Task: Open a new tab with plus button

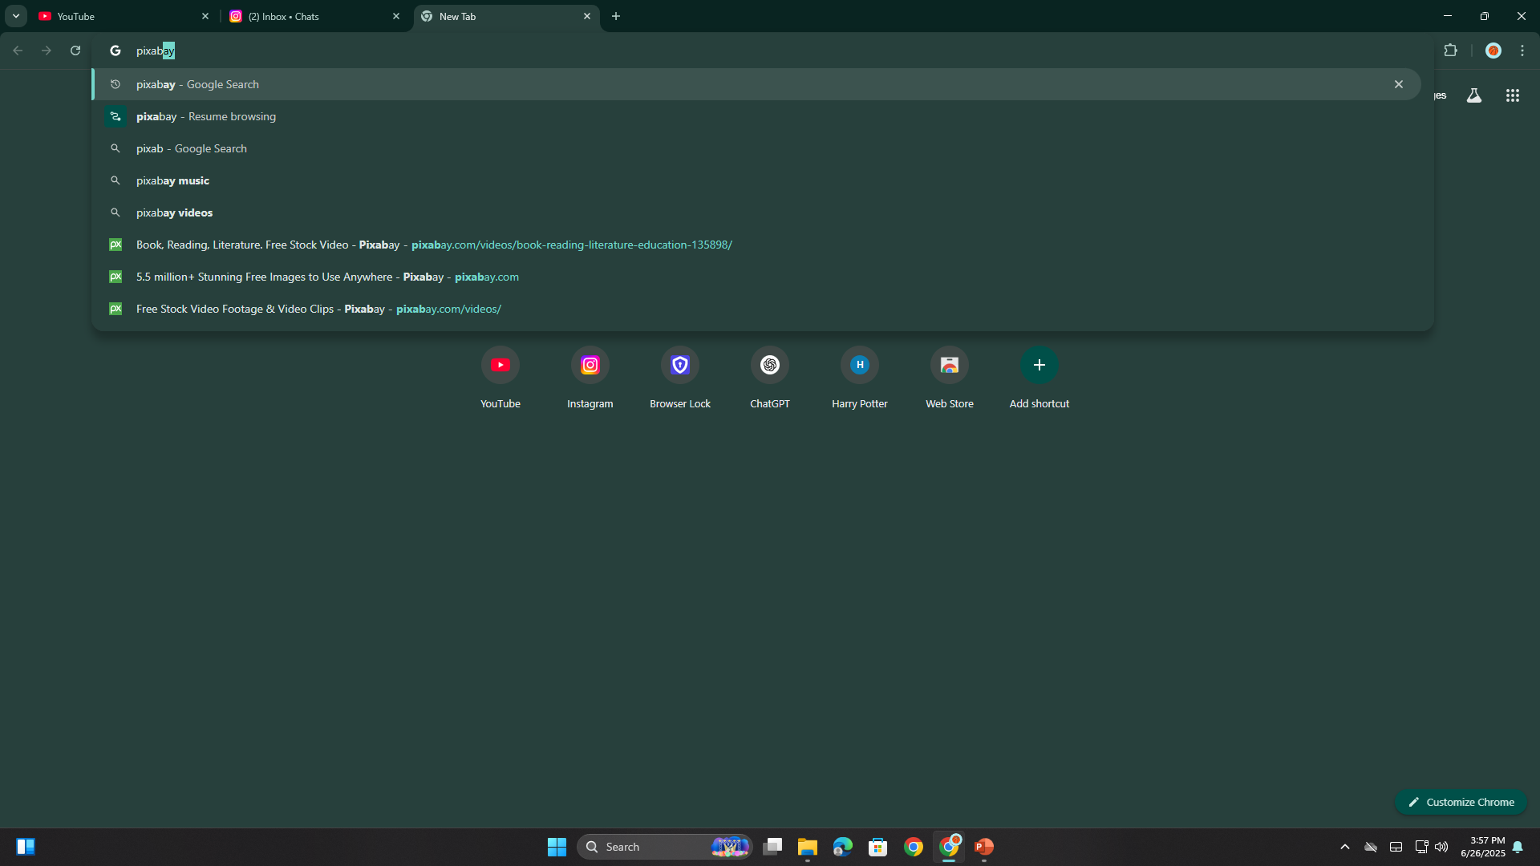Action: 616,16
